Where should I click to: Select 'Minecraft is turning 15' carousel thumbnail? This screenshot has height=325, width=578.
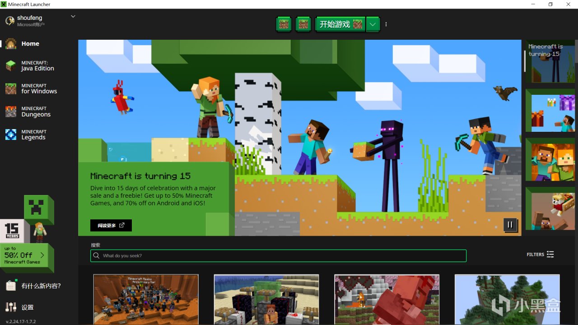coord(549,62)
